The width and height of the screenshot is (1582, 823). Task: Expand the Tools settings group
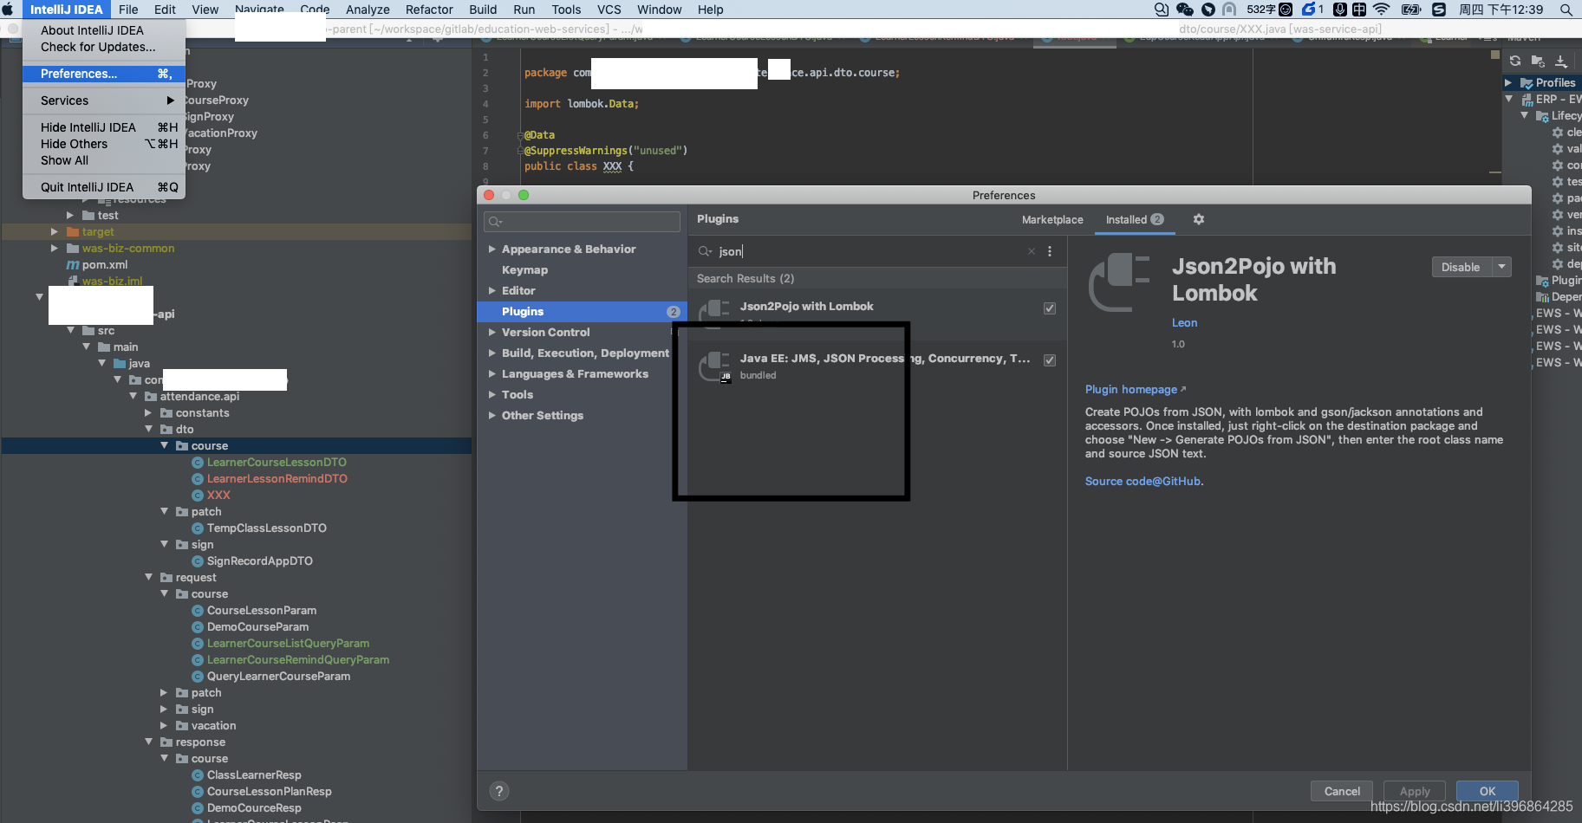492,395
